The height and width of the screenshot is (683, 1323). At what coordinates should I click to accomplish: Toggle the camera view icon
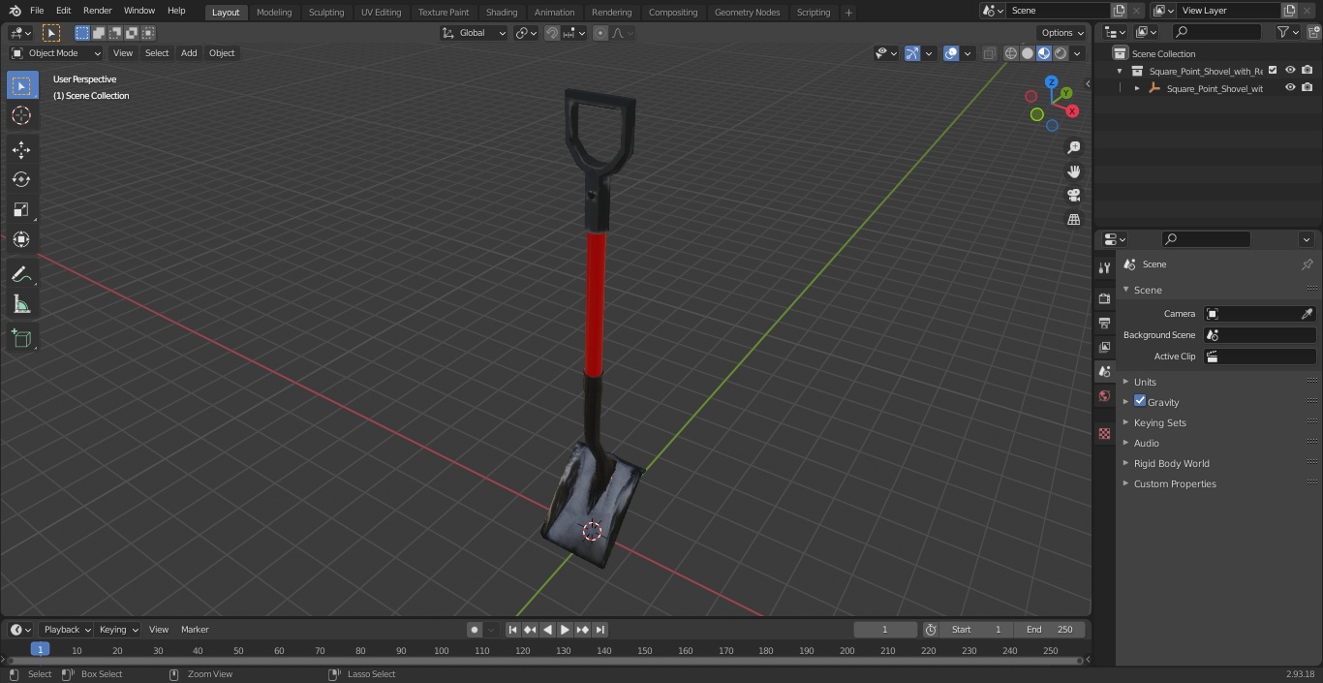[x=1073, y=195]
